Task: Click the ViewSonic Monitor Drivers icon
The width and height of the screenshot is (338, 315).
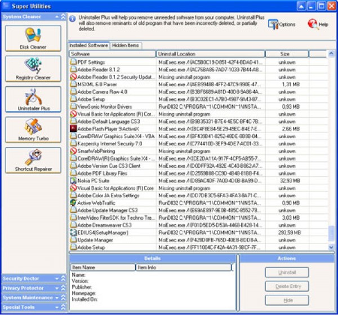Action: point(73,107)
